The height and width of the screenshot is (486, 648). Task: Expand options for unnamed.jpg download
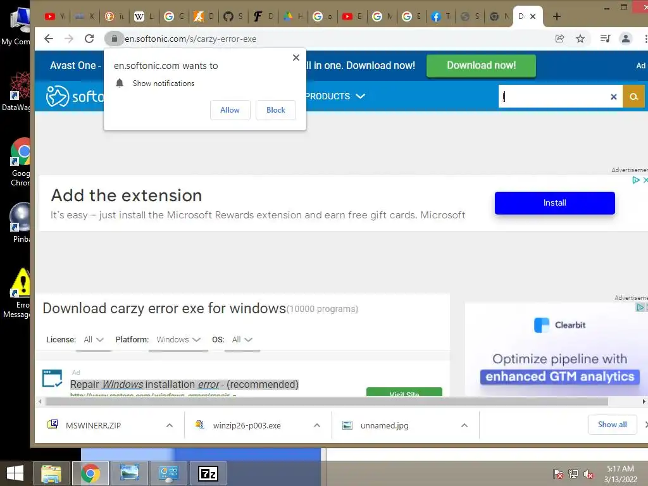(464, 425)
